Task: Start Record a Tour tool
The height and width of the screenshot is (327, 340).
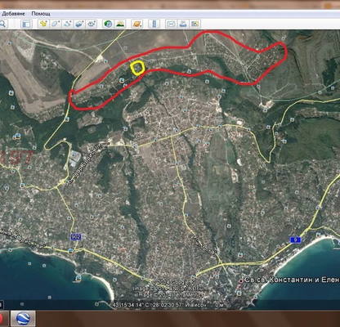Action: click(92, 24)
